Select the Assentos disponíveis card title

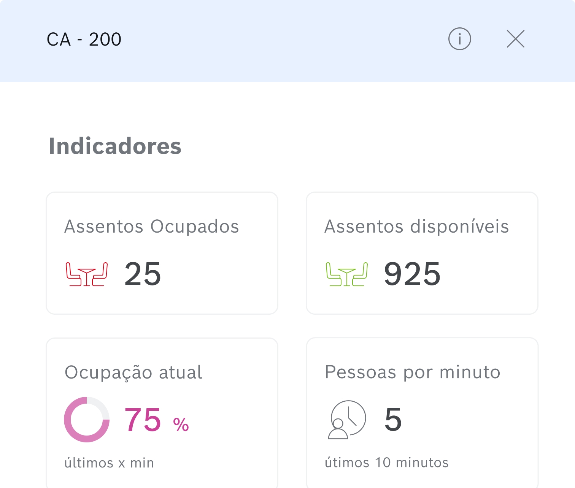[416, 227]
